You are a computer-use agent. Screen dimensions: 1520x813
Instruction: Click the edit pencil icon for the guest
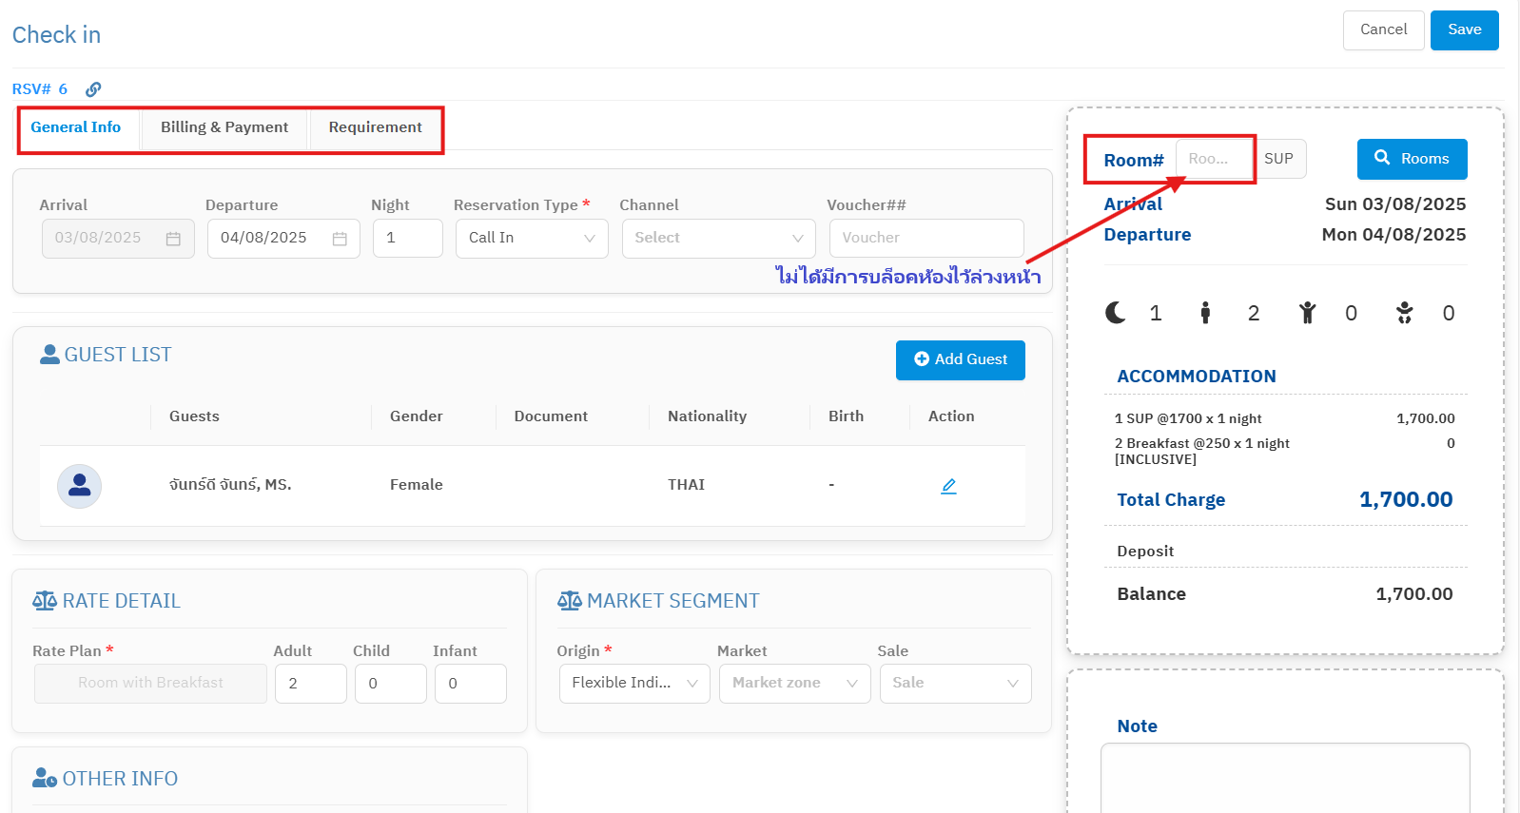point(948,486)
